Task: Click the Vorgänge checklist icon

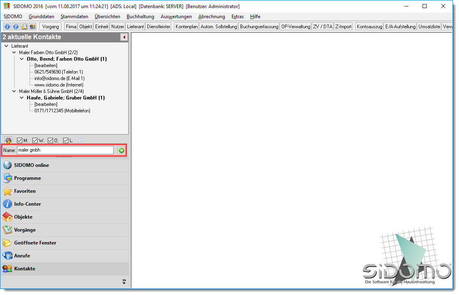Action: [8, 230]
